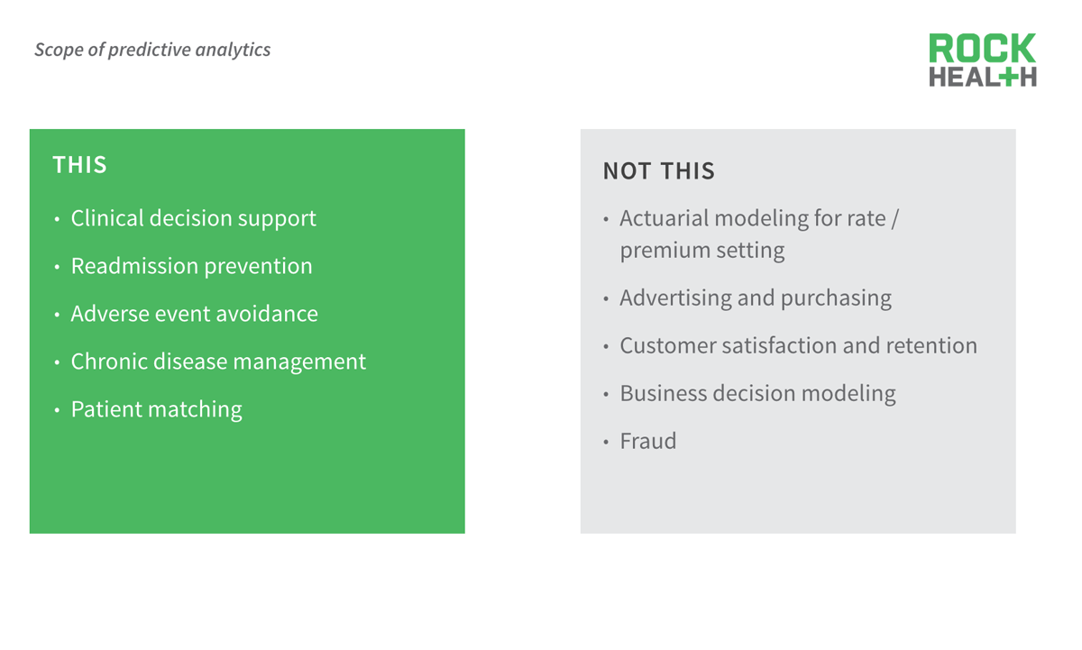
Task: Click the Rock Health logo
Action: 983,60
